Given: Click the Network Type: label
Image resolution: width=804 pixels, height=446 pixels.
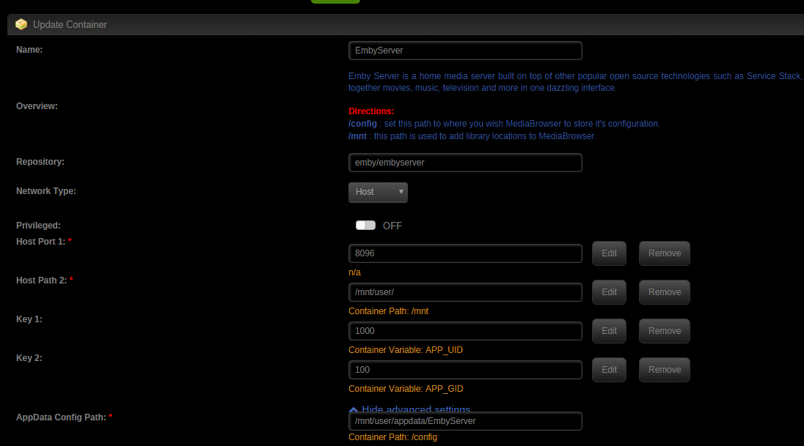Looking at the screenshot, I should click(46, 191).
